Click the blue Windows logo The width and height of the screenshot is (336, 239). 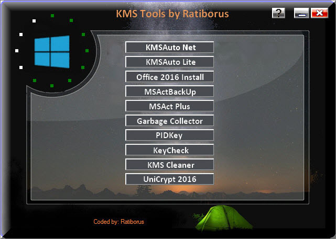[x=52, y=52]
